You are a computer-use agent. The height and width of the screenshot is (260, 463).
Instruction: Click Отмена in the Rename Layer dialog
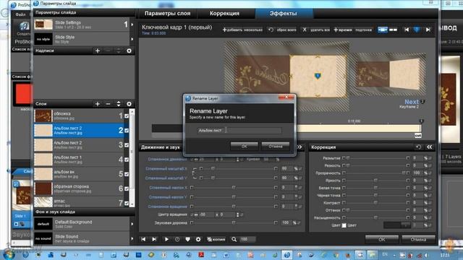tap(275, 146)
